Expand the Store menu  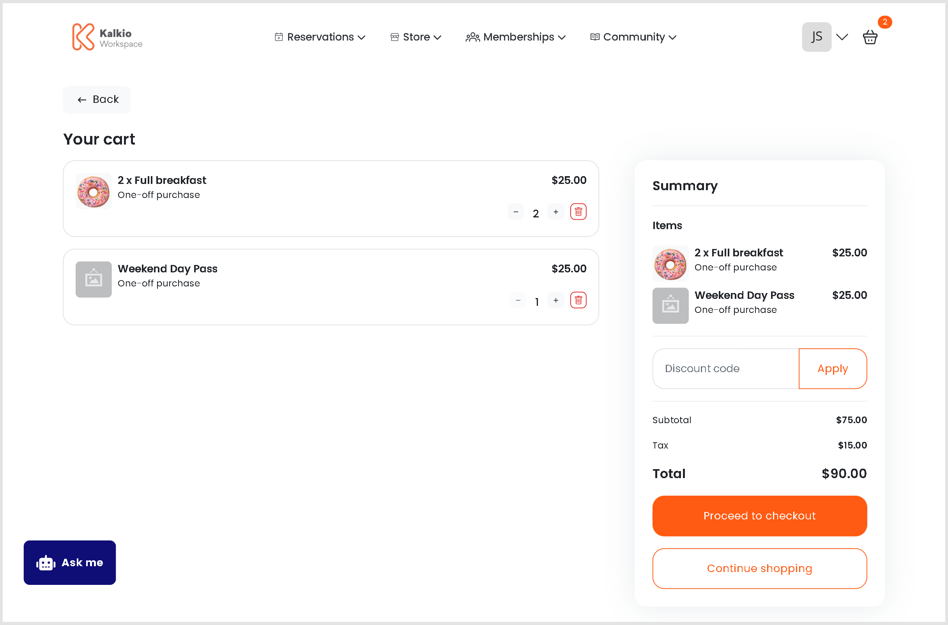[x=416, y=37]
